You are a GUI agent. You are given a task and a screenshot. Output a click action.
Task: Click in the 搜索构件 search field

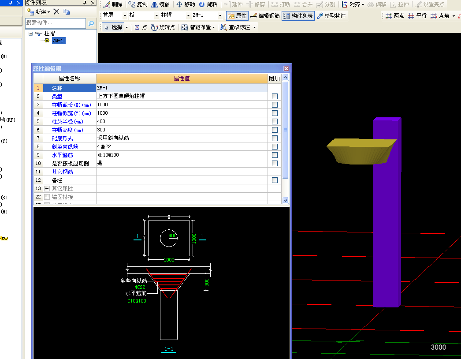[56, 22]
